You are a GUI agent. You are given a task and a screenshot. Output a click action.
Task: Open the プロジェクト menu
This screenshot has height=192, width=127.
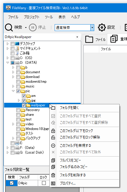coord(32,17)
